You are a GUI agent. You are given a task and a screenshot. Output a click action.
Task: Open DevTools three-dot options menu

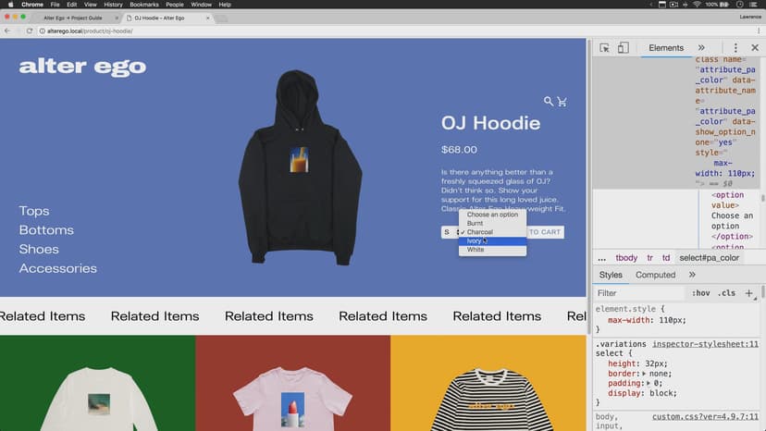point(735,48)
